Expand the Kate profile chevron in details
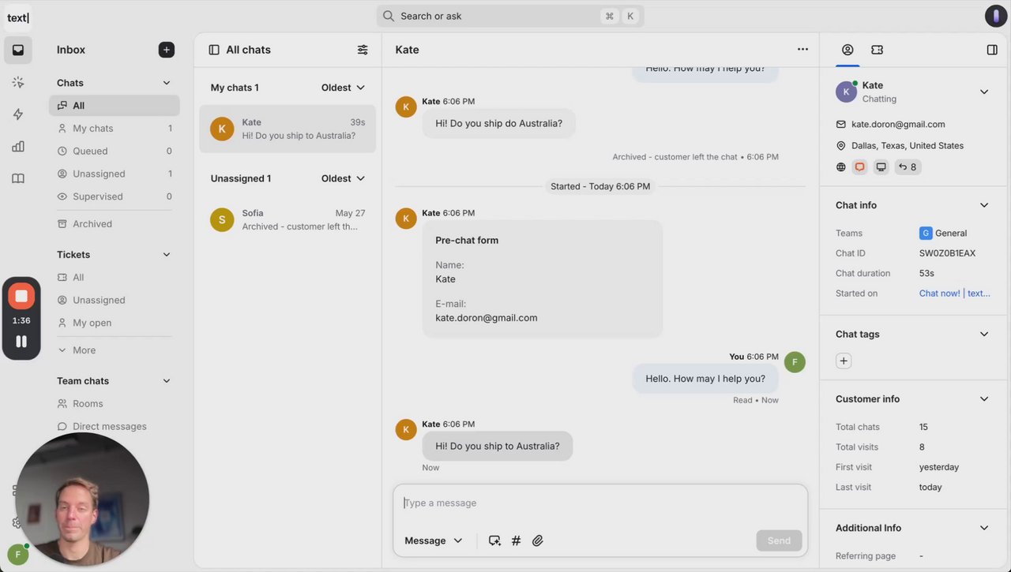Screen dimensions: 1011x572 pyautogui.click(x=984, y=92)
